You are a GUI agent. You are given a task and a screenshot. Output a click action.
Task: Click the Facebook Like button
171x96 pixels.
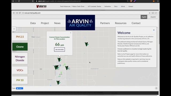(x=20, y=88)
